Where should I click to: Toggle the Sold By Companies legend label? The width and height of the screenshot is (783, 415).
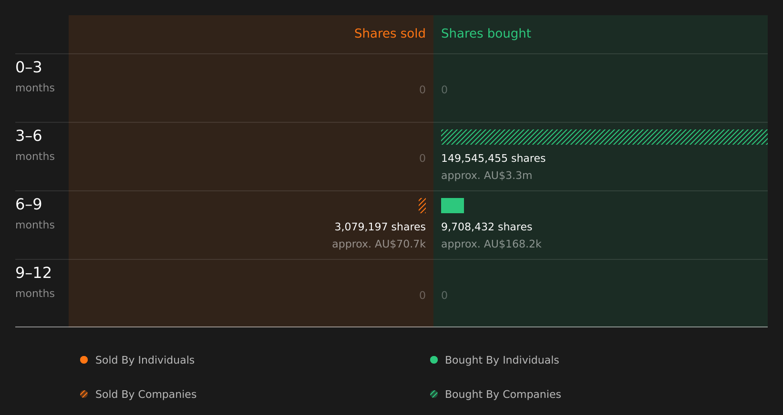(x=146, y=395)
